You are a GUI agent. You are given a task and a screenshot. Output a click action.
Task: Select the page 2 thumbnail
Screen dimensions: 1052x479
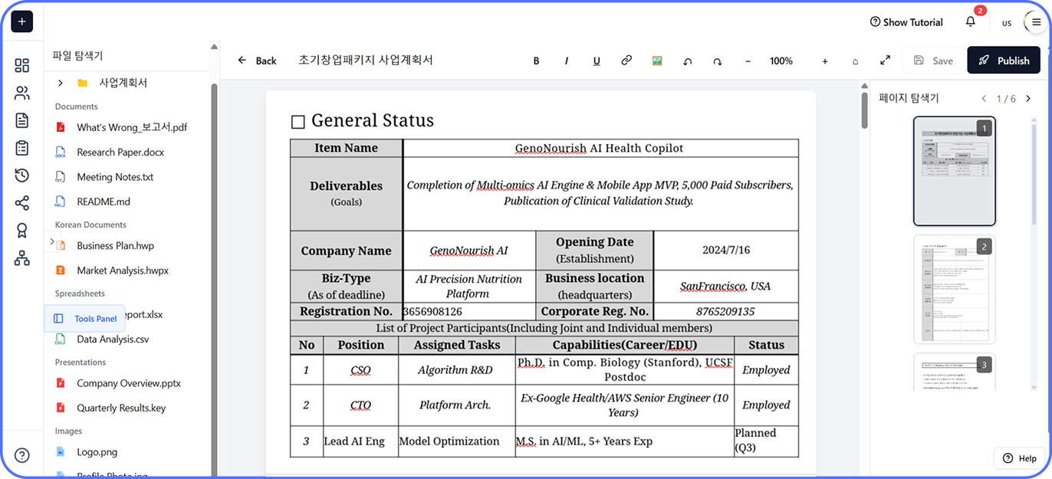954,289
